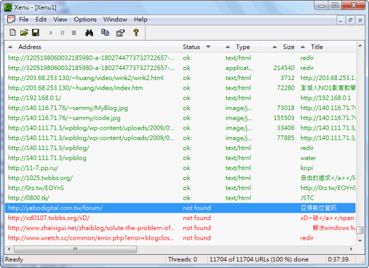
Task: Open the Options menu
Action: (x=85, y=20)
